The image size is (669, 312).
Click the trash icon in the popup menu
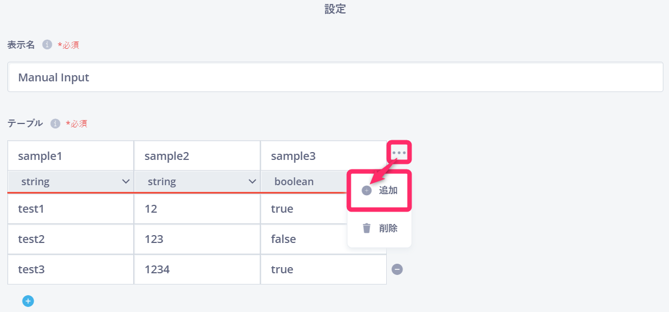(x=367, y=228)
